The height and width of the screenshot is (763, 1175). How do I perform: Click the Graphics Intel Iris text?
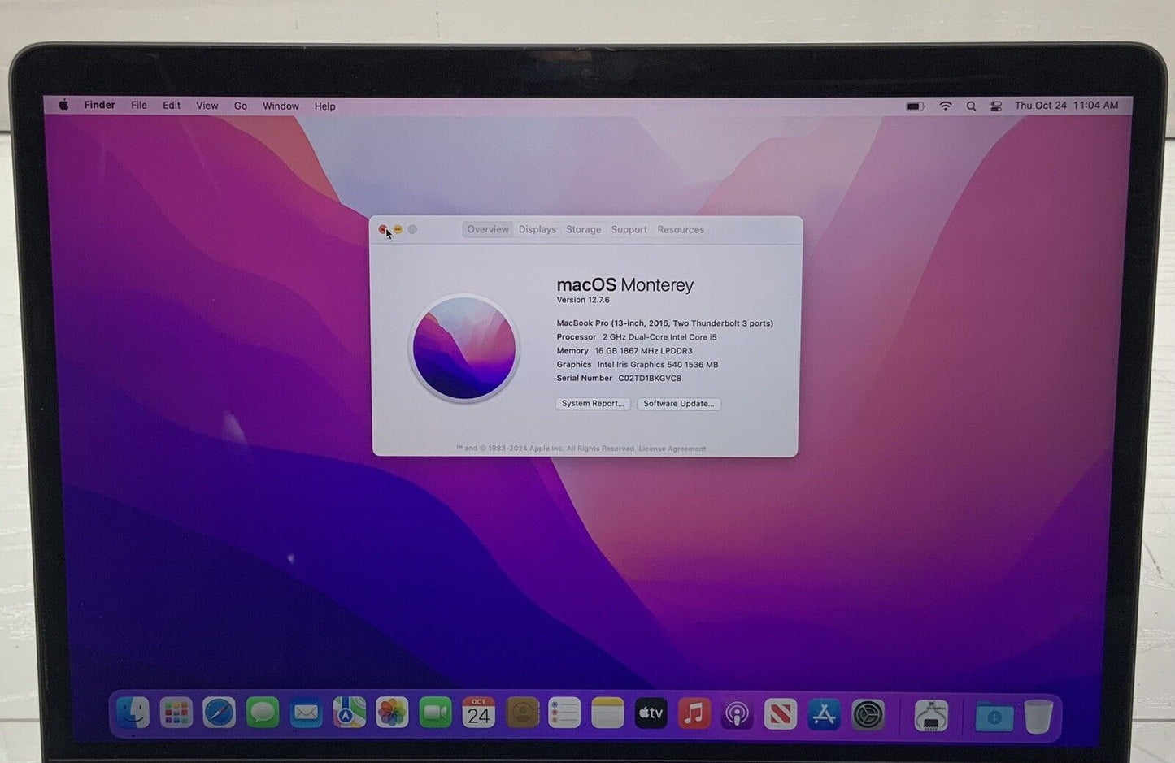click(x=638, y=365)
